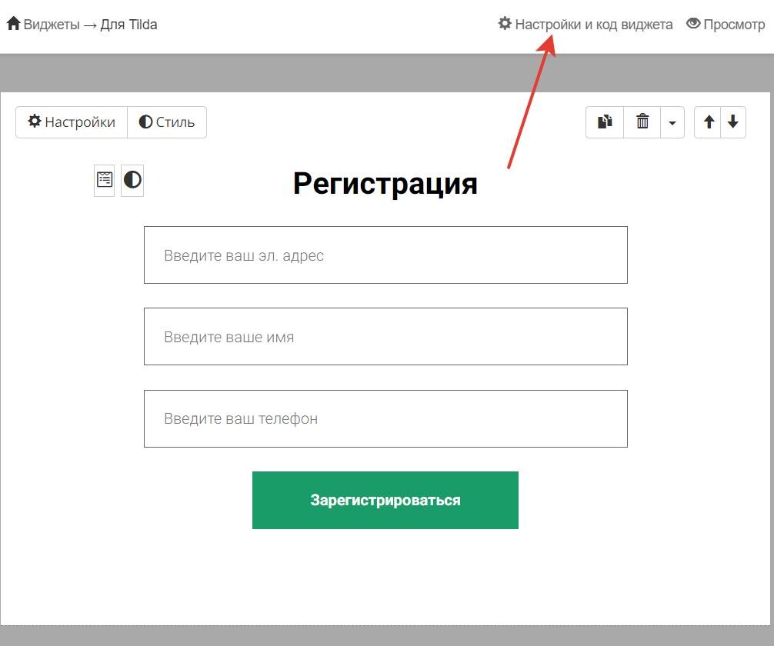Select the Регистрация heading text

[x=385, y=184]
